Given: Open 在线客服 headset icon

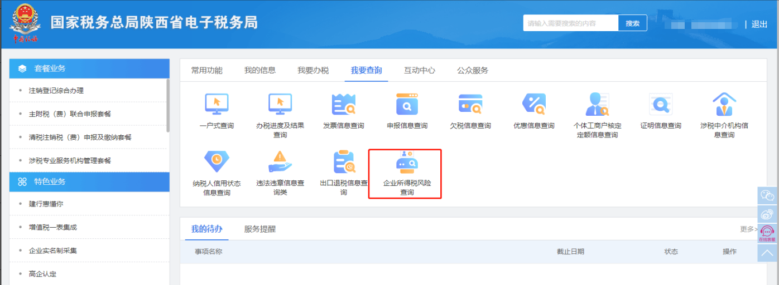Looking at the screenshot, I should tap(768, 233).
